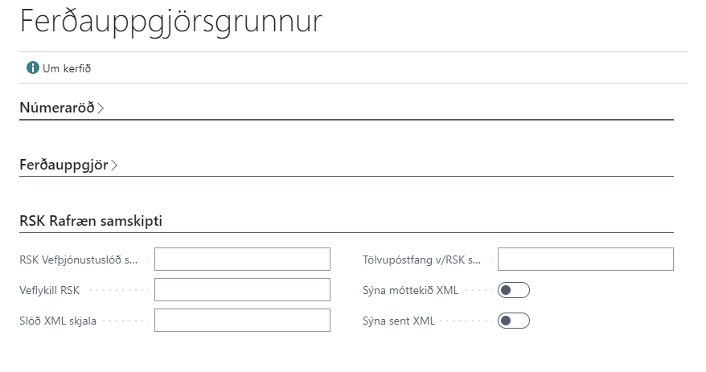Select the Slóð XML skjala input box
Viewport: 706px width, 372px height.
pyautogui.click(x=242, y=321)
